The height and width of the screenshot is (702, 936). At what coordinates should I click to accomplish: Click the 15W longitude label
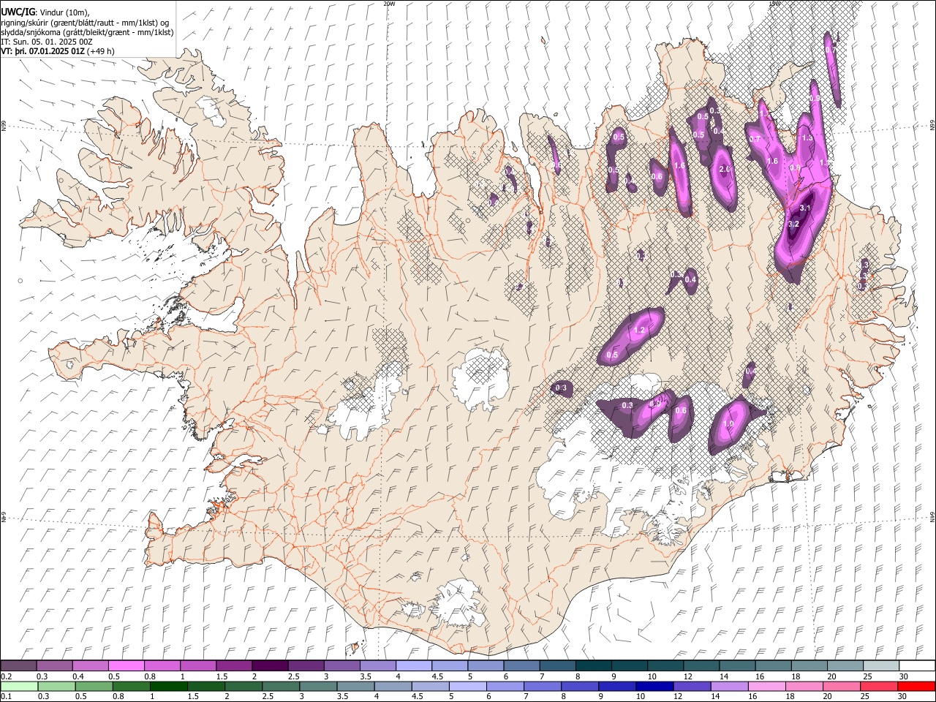(x=774, y=4)
